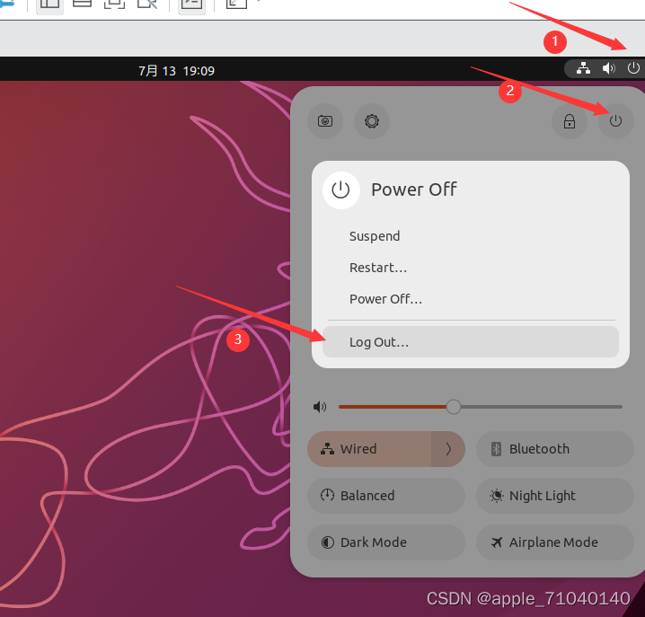645x617 pixels.
Task: Open the clock showing 7月 13 19:09
Action: [x=176, y=71]
